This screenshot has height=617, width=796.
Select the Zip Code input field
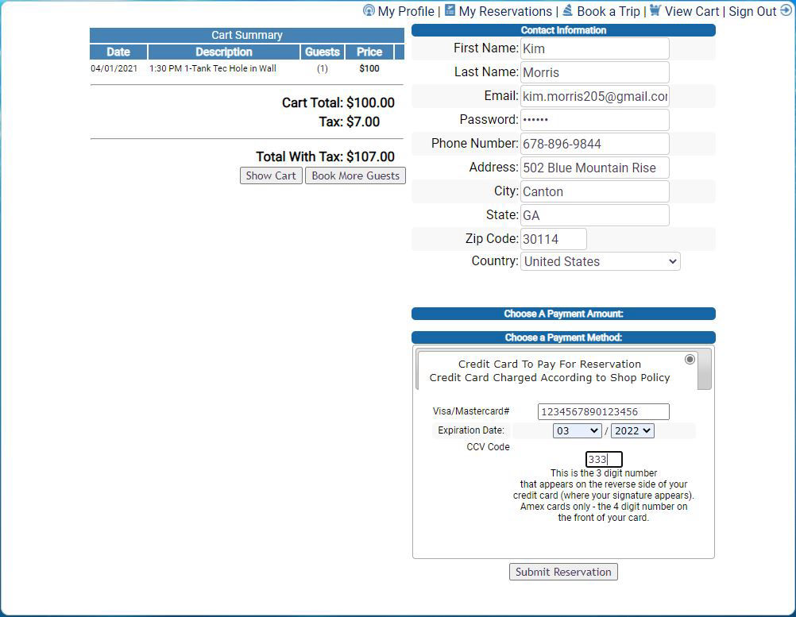553,239
